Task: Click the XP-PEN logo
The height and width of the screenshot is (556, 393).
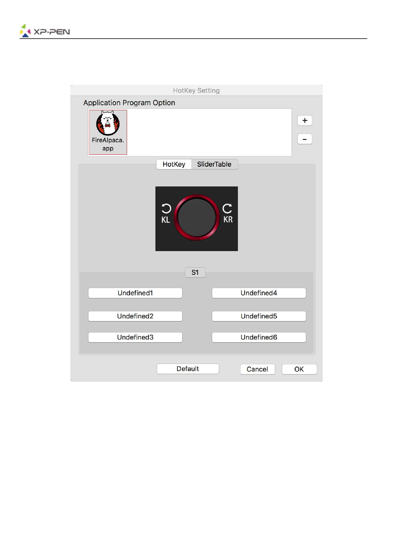Action: 45,31
